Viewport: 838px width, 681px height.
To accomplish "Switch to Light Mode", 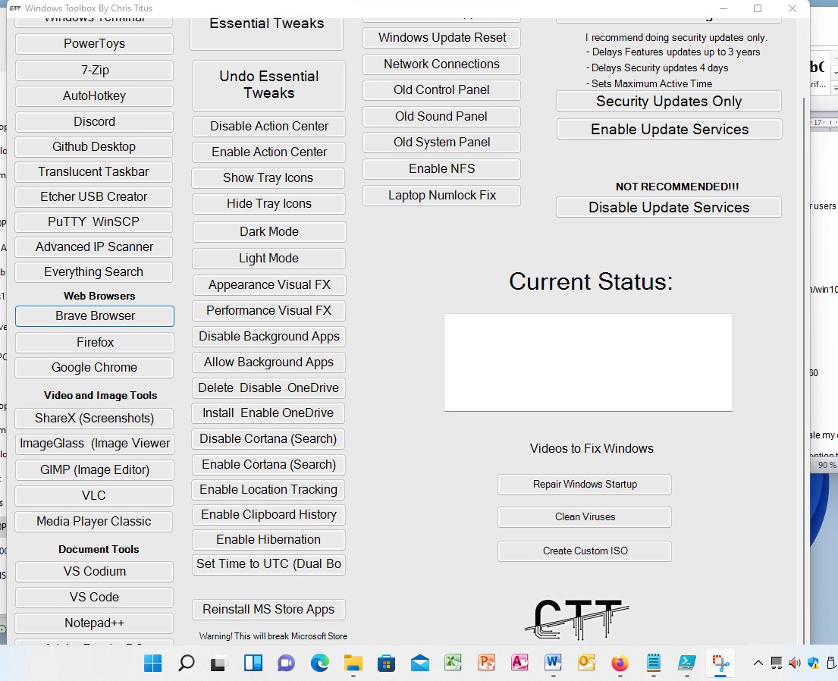I will [x=268, y=259].
